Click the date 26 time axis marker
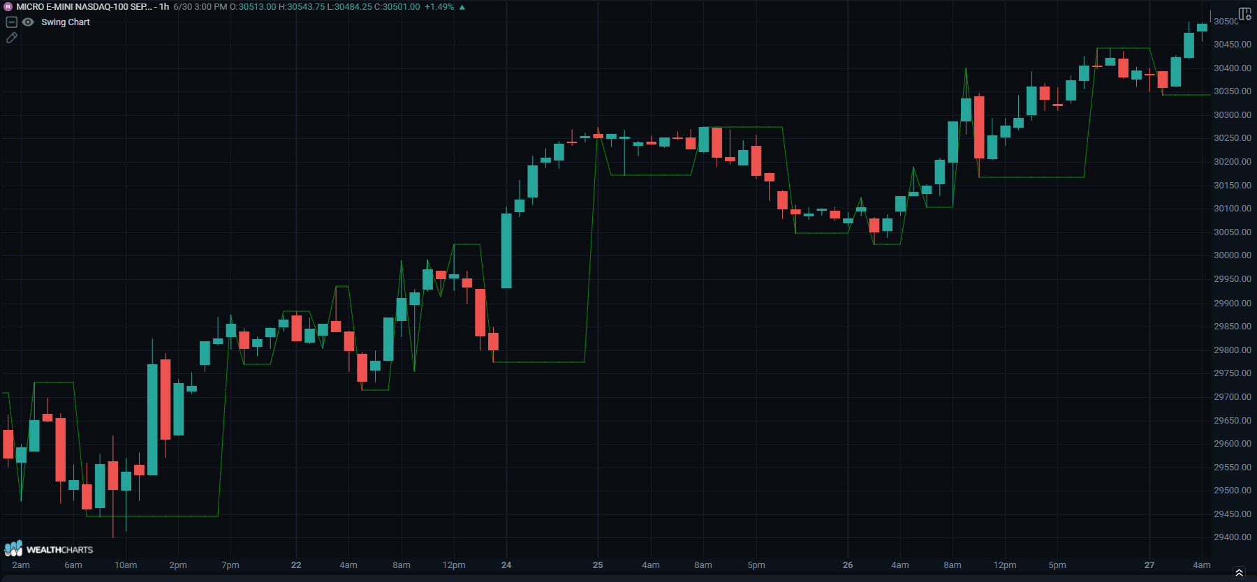The image size is (1257, 582). tap(848, 565)
